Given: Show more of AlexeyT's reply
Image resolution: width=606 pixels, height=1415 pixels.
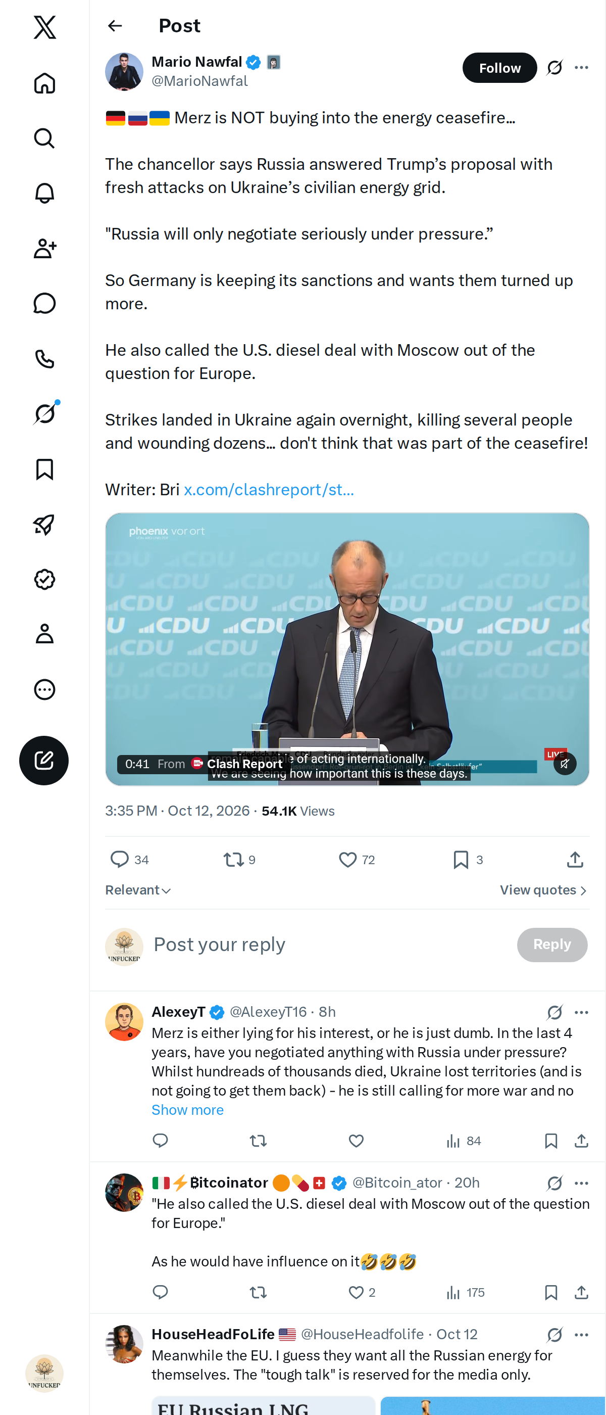Looking at the screenshot, I should 188,1110.
